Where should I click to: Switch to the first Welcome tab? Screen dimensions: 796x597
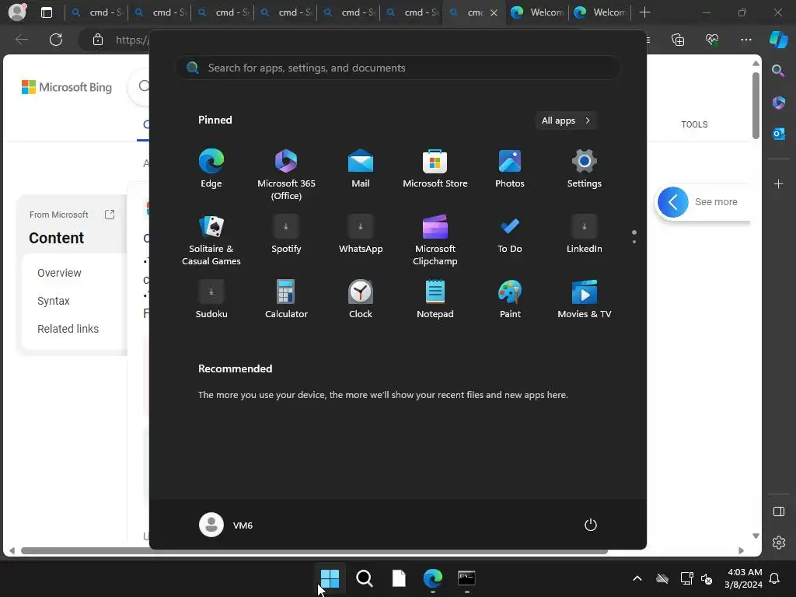coord(537,12)
